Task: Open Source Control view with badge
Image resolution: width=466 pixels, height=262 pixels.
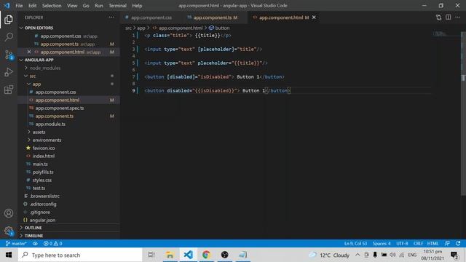Action: pyautogui.click(x=9, y=55)
